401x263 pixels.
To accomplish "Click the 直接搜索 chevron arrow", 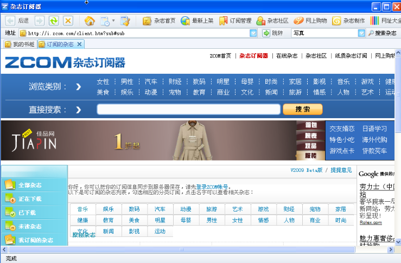I will tap(79, 110).
